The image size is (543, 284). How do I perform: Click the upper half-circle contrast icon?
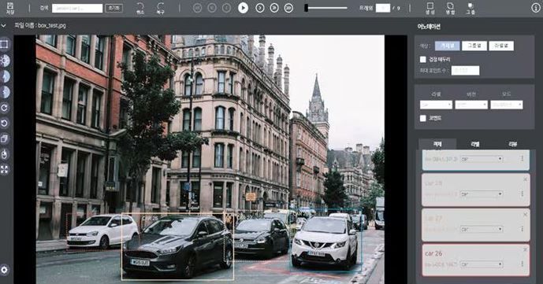[5, 76]
